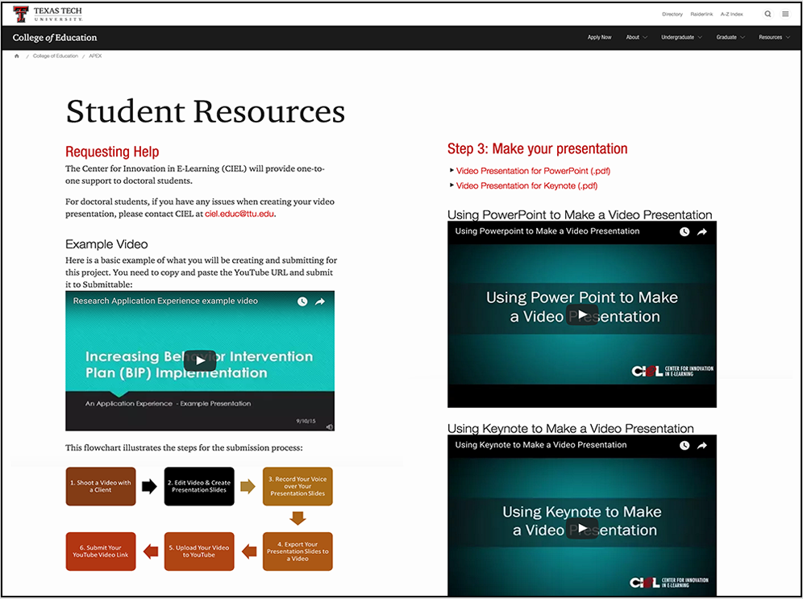Expand the Resources dropdown menu
Image resolution: width=803 pixels, height=599 pixels.
[x=774, y=37]
